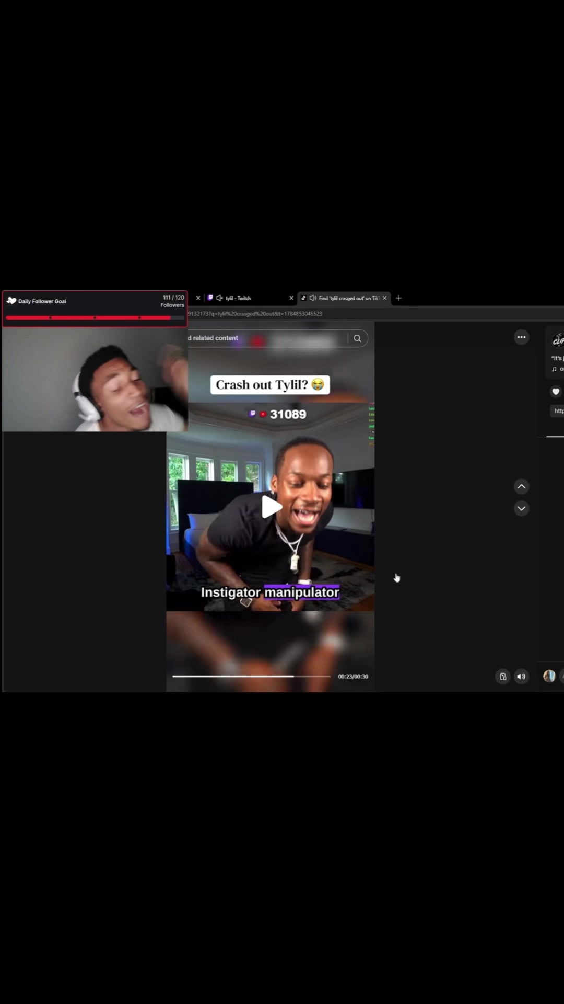The width and height of the screenshot is (564, 1004).
Task: Click the Twitch favicon on the tab
Action: point(210,298)
